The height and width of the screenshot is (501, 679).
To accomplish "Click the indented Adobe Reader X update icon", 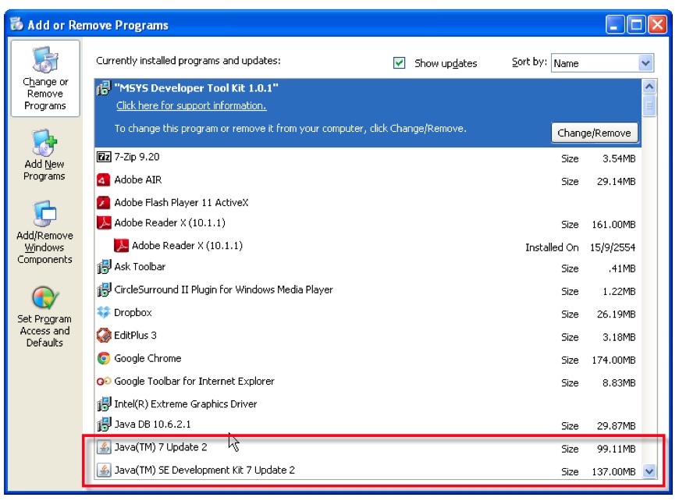I will tap(121, 246).
